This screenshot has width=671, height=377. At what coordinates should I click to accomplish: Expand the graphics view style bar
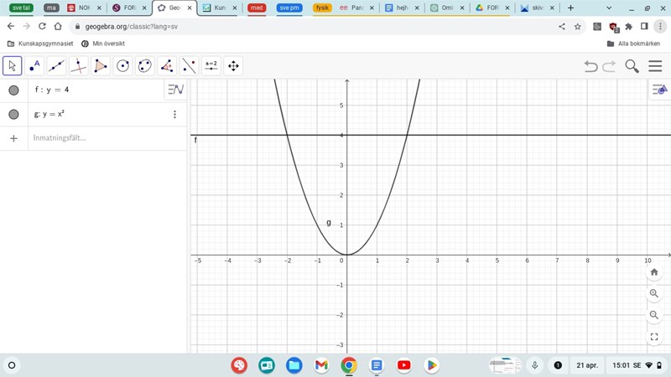(660, 90)
